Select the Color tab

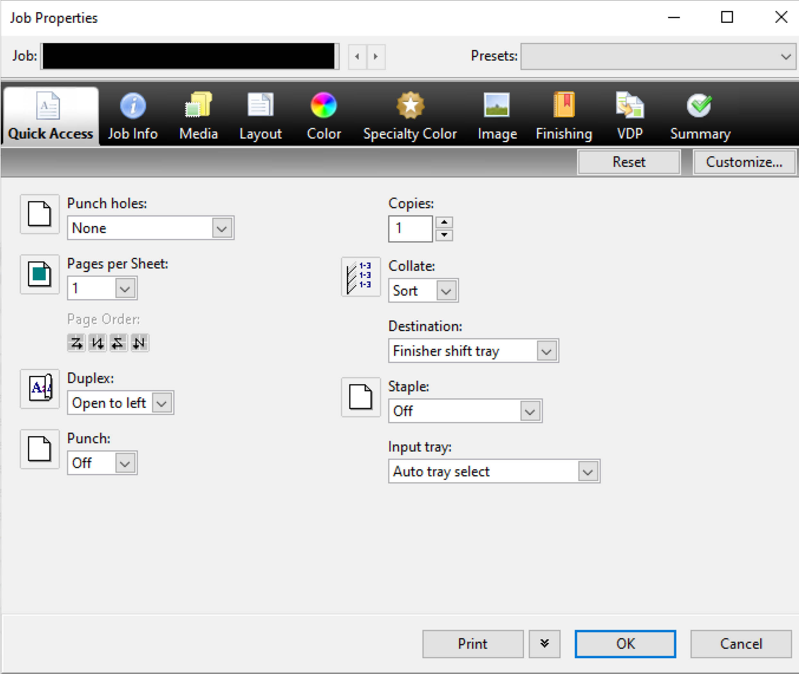323,116
